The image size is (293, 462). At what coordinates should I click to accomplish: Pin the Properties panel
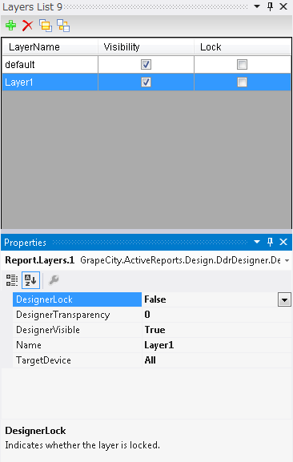[270, 242]
